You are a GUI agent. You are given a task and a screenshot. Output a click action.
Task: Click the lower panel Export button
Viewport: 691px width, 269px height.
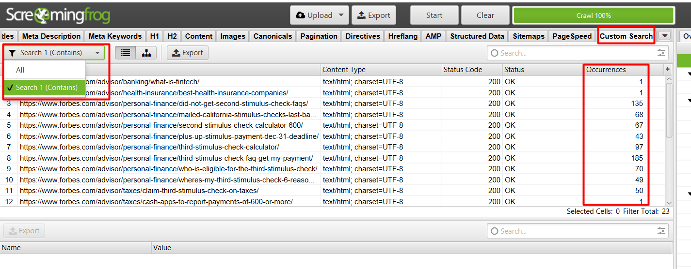pyautogui.click(x=24, y=231)
